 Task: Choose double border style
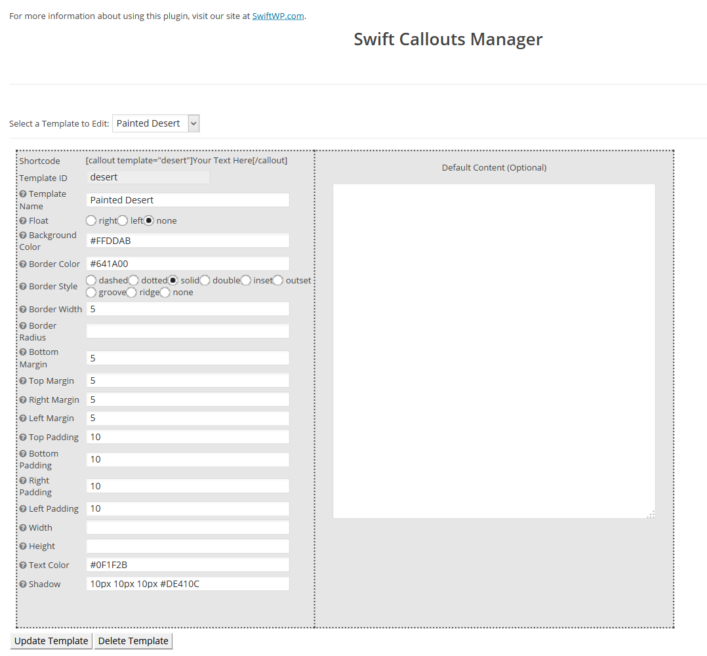pyautogui.click(x=205, y=280)
